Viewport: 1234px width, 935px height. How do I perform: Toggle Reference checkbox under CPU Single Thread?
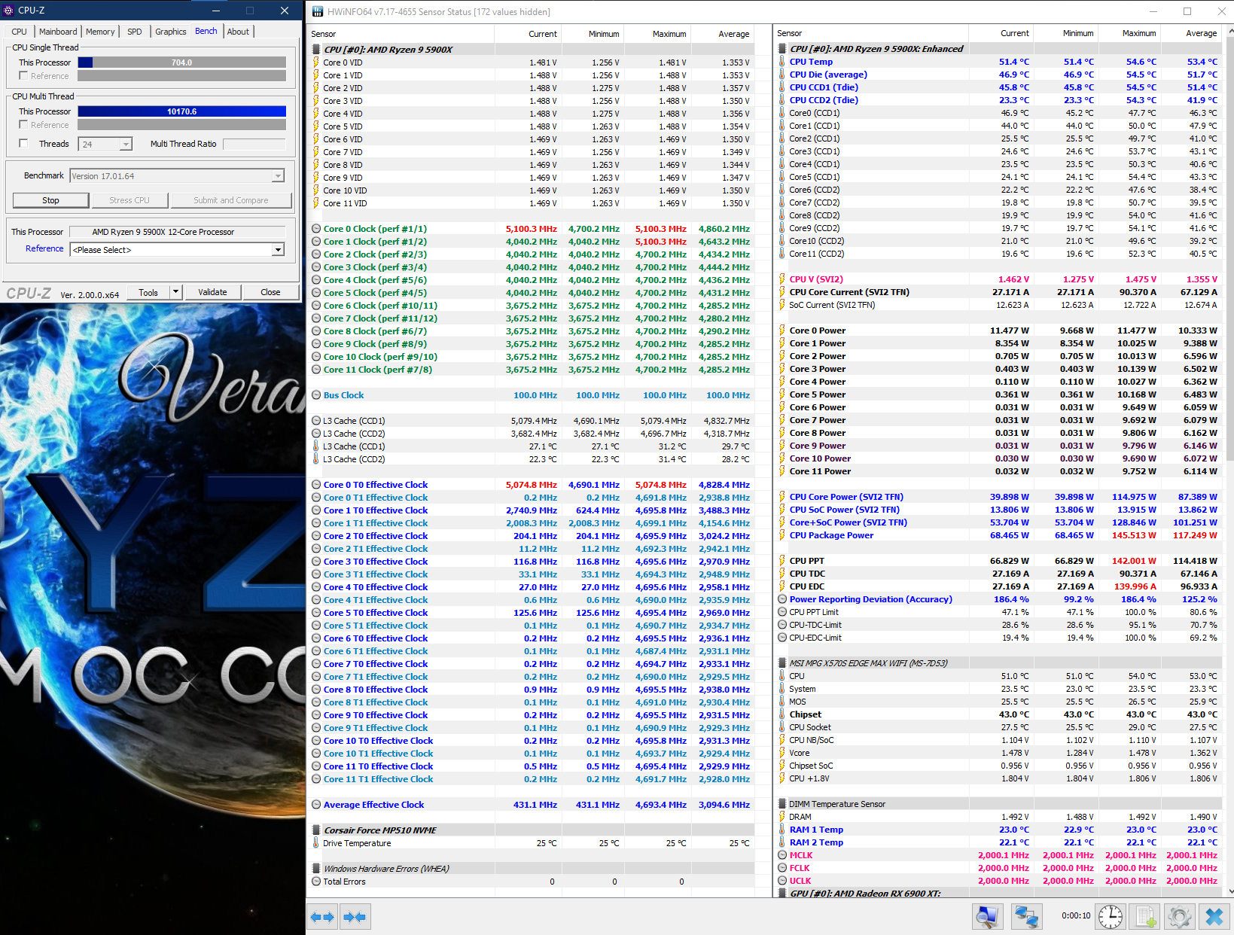23,76
